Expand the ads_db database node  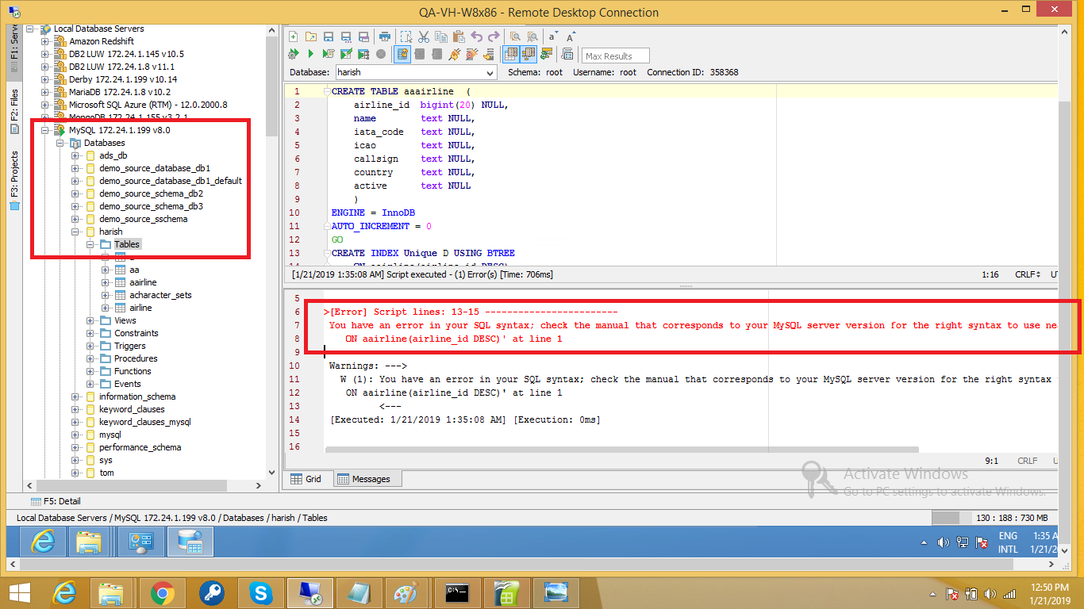75,155
